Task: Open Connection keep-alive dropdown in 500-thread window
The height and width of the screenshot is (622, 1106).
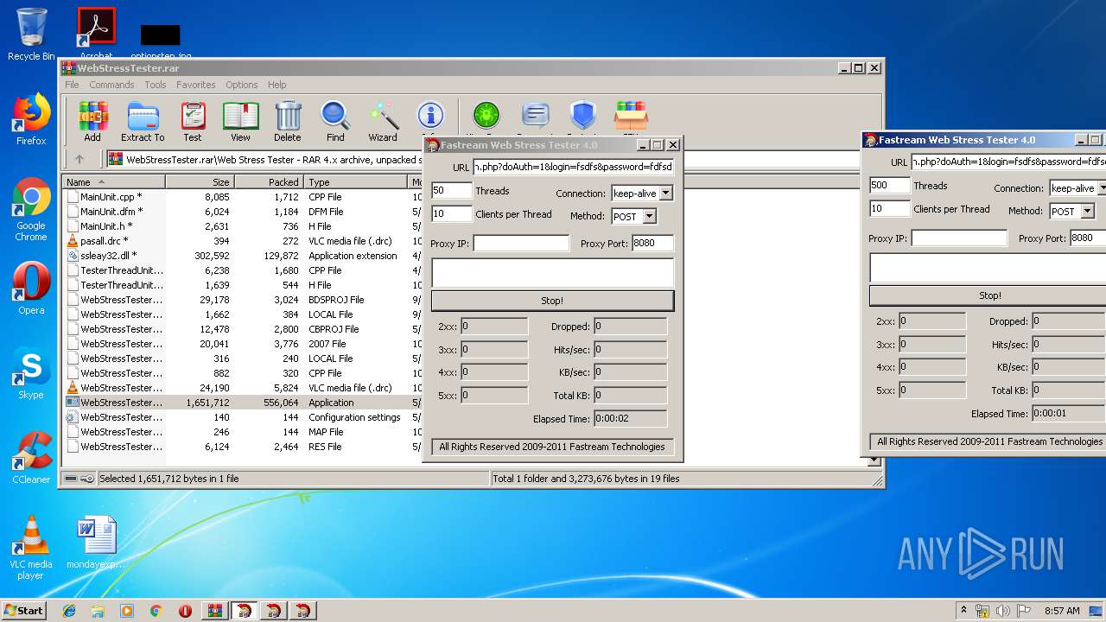Action: (x=1103, y=188)
